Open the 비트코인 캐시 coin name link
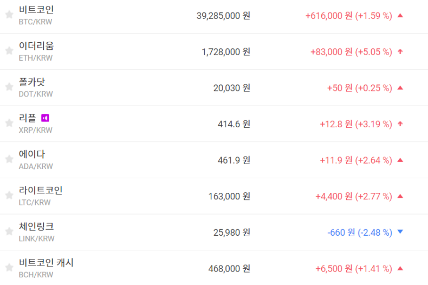The width and height of the screenshot is (428, 285). pos(46,263)
